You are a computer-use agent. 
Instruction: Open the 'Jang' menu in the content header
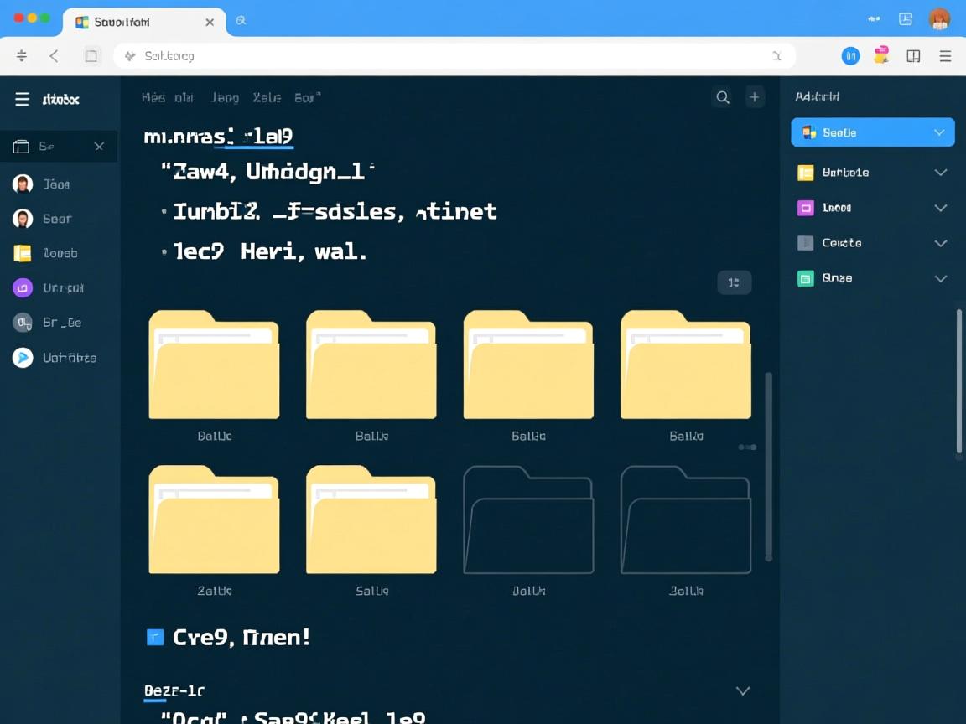pyautogui.click(x=224, y=97)
